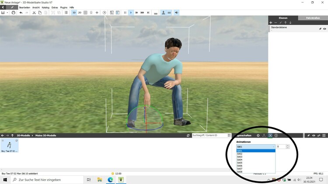This screenshot has height=184, width=328.
Task: Open the Plugins menu
Action: tap(63, 7)
